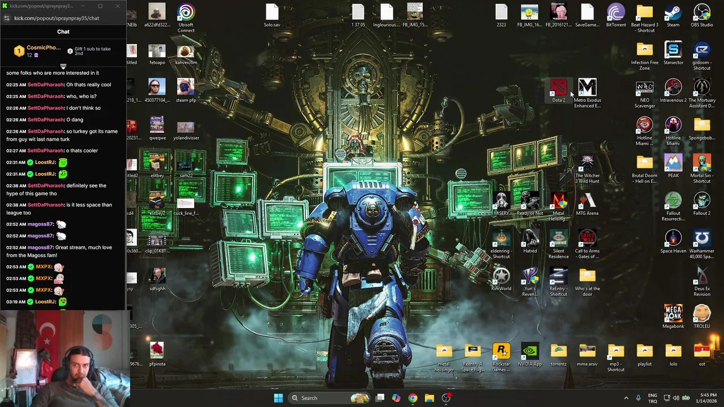Open Copilot from the taskbar

tap(396, 398)
